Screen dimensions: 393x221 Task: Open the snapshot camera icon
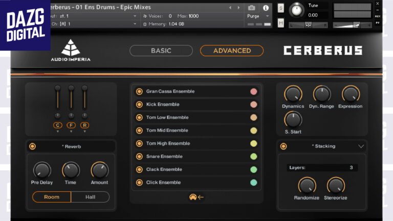(x=251, y=8)
